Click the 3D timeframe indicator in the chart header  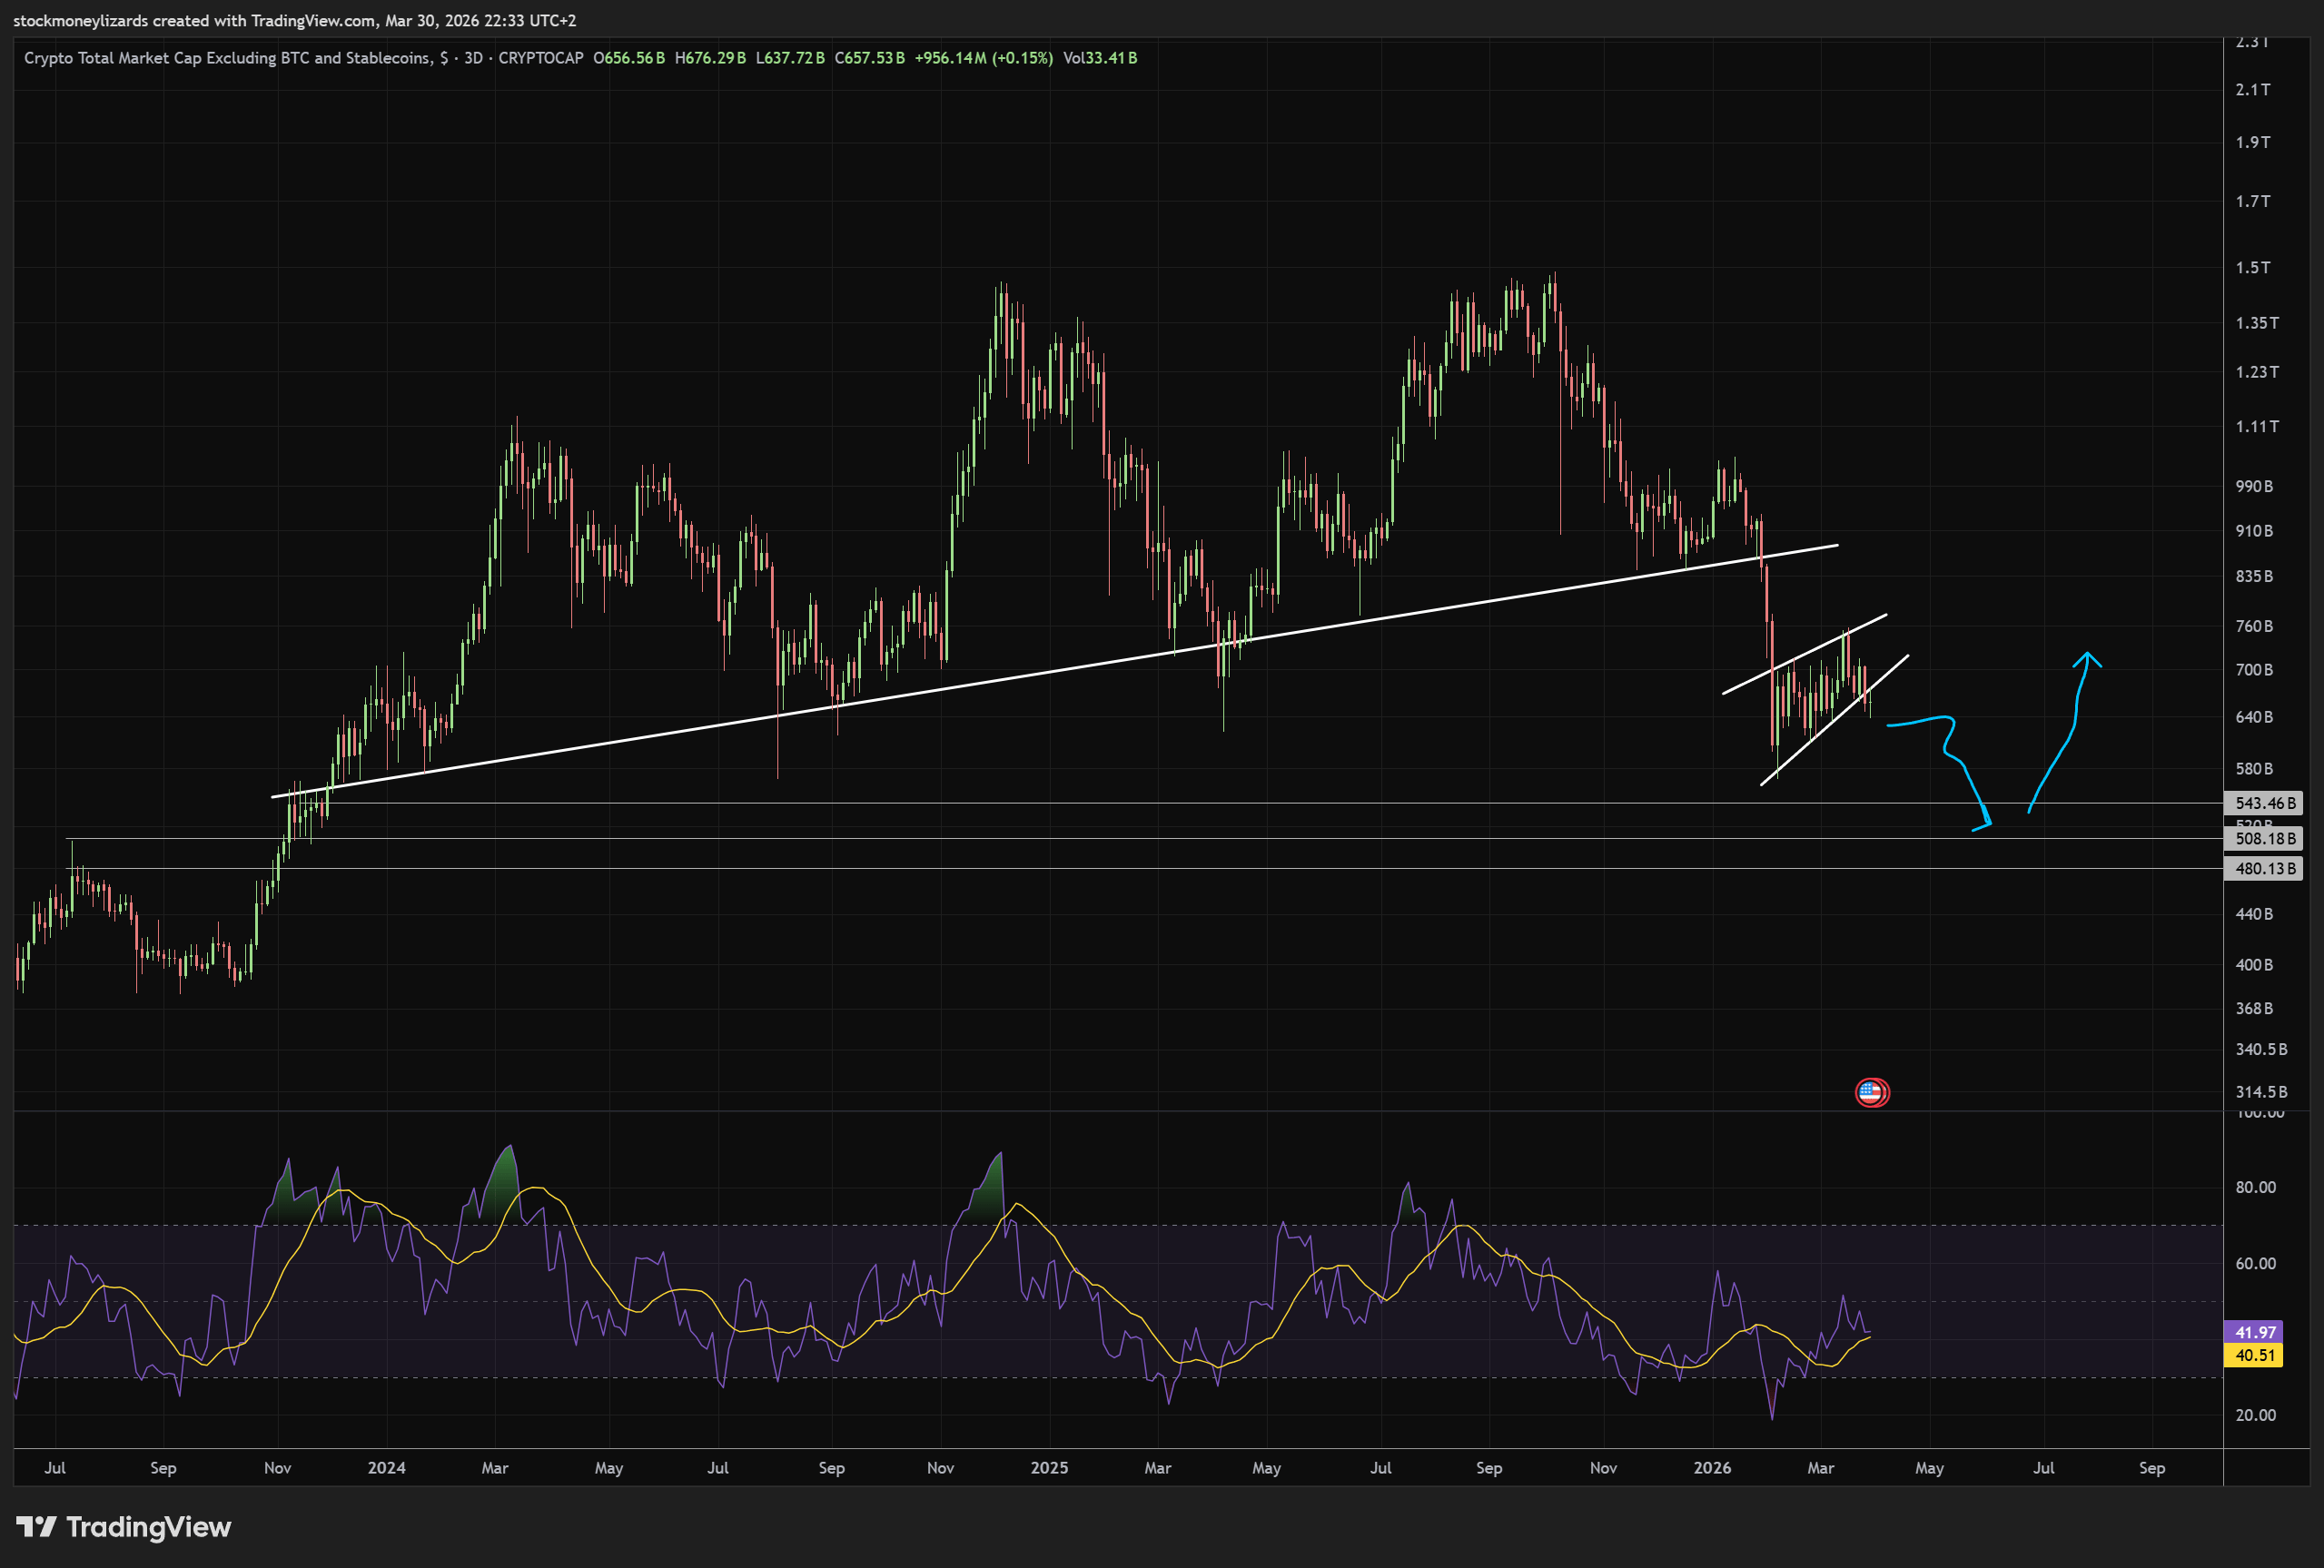473,58
